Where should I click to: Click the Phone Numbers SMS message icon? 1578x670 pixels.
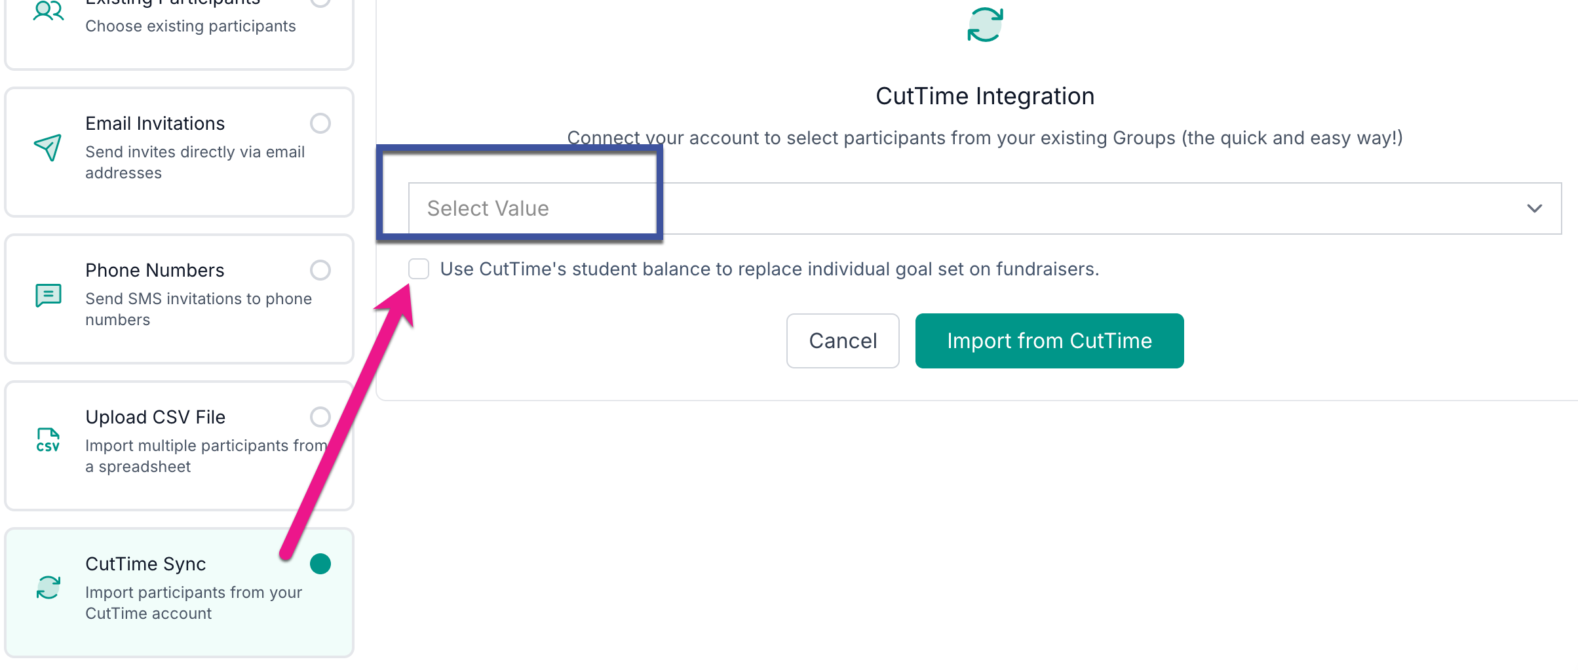pyautogui.click(x=48, y=295)
